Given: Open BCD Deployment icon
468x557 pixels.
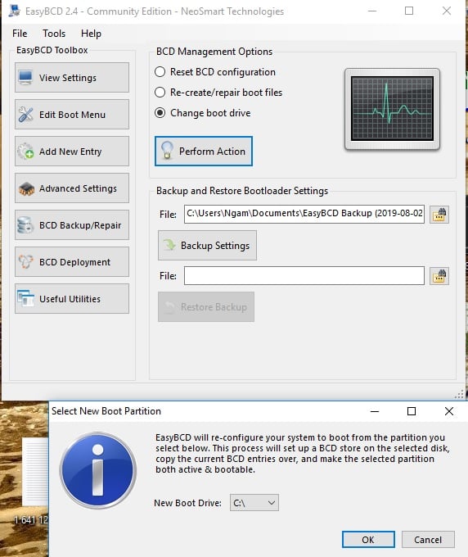Looking at the screenshot, I should [25, 262].
